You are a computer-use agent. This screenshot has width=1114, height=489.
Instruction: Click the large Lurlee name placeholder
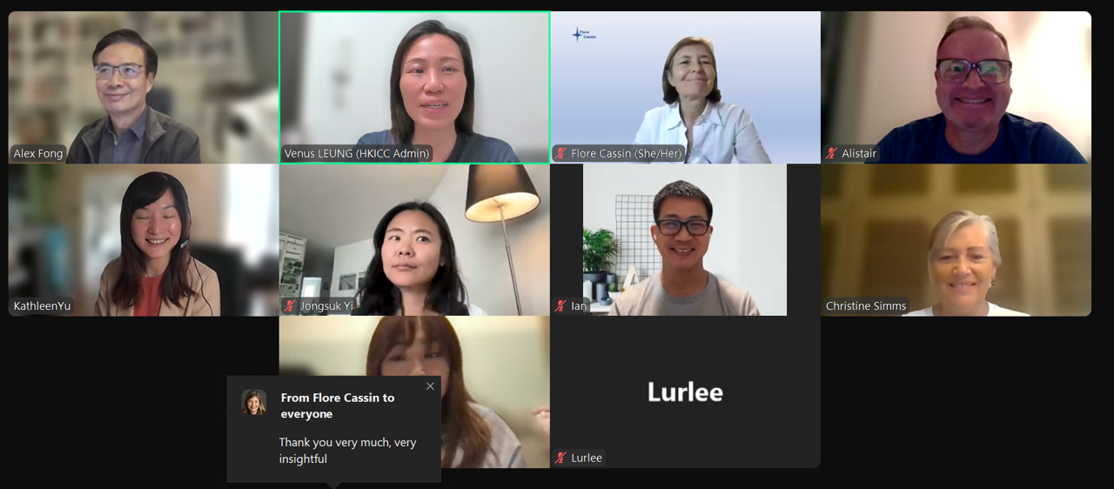click(x=685, y=392)
